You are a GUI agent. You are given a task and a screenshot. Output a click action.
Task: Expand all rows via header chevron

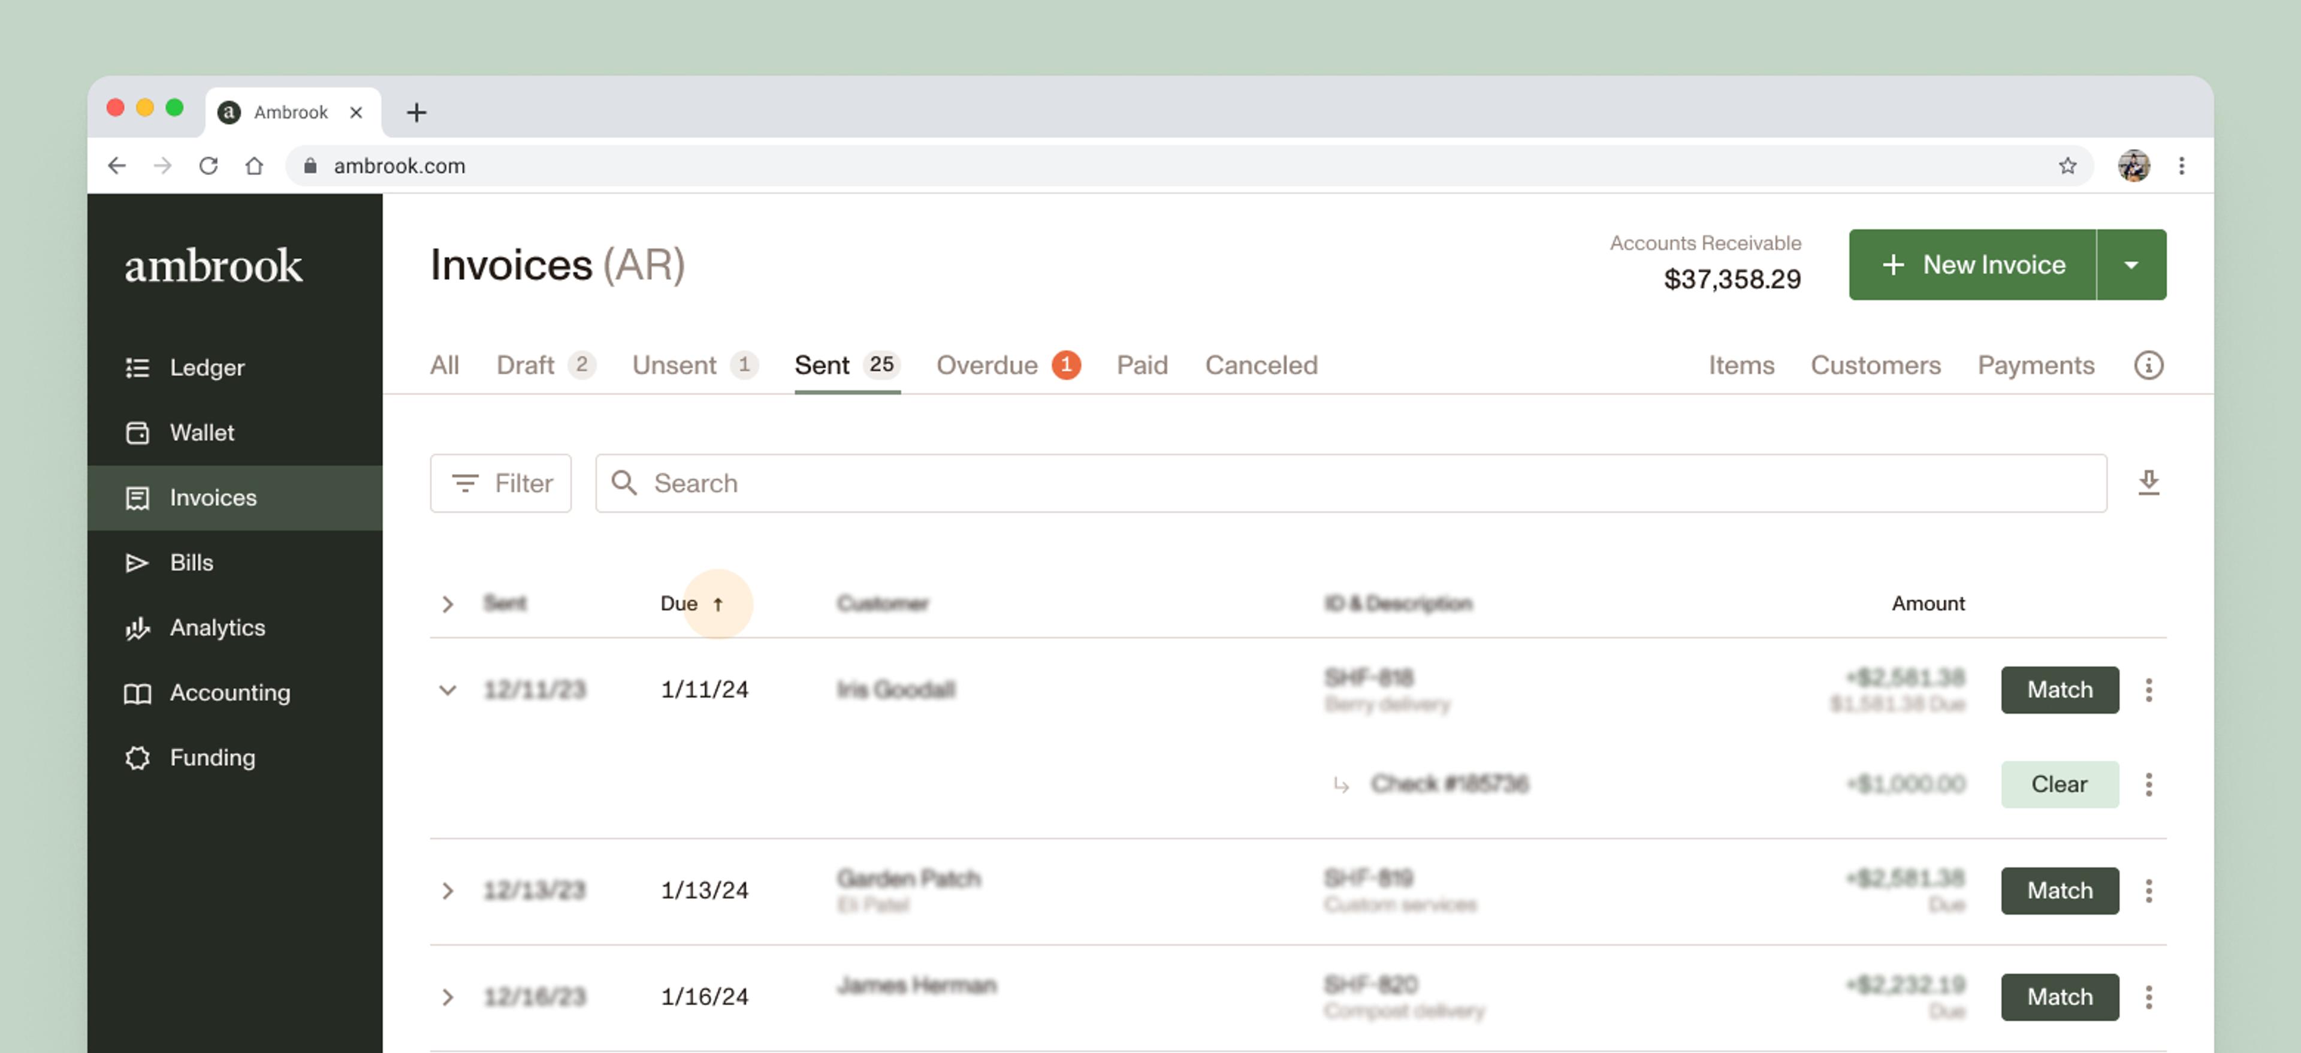(x=448, y=604)
